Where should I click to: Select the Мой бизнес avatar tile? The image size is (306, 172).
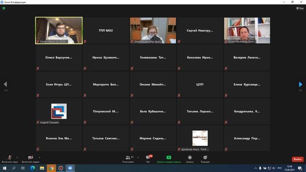(200, 138)
